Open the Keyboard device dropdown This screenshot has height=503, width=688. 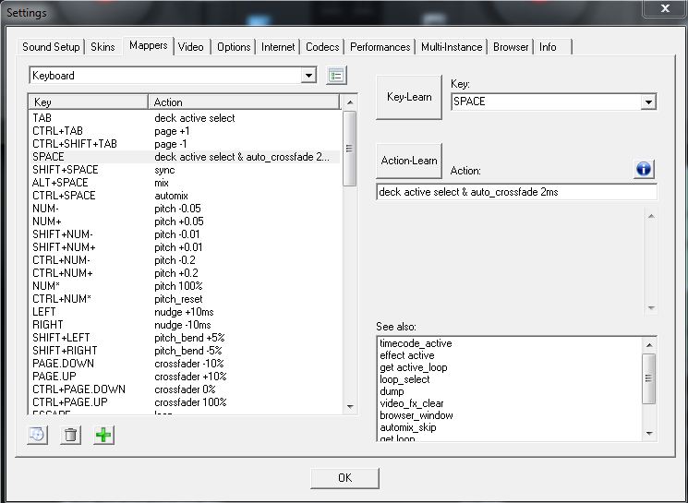(308, 76)
